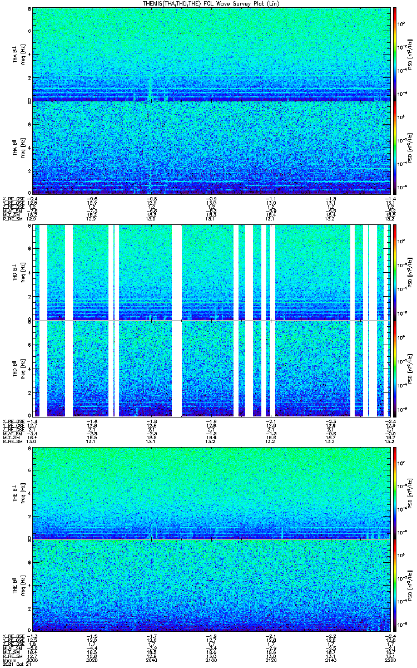Click the 2200 time tick label
The height and width of the screenshot is (668, 417).
tap(390, 660)
